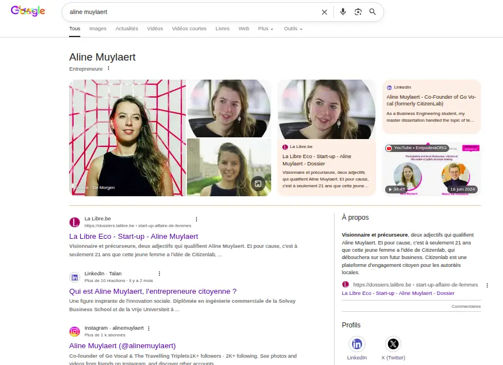Open the X (Twitter) profile under Profils
Screen dimensions: 503x365
click(x=393, y=344)
